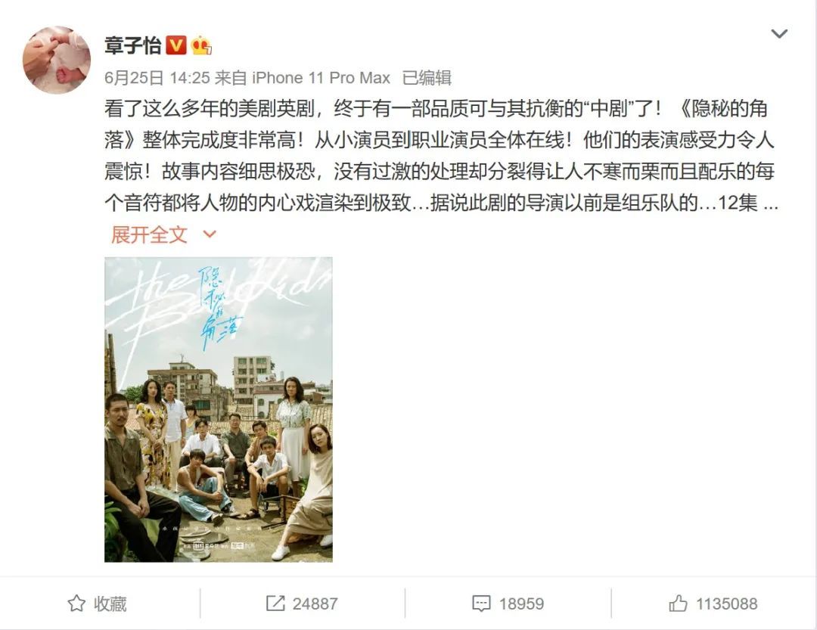Click the post text mentioning 《隐秘的角落》
The width and height of the screenshot is (817, 630).
(x=441, y=156)
